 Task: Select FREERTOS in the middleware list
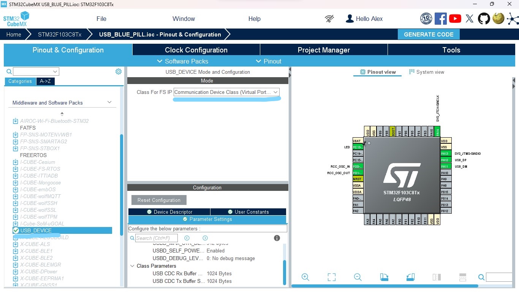[33, 155]
